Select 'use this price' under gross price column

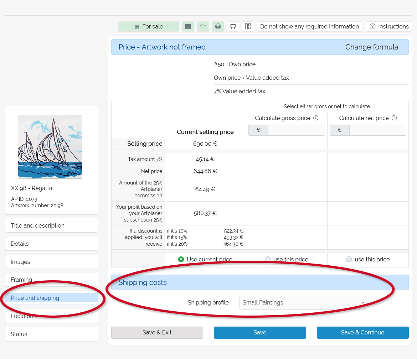[268, 260]
